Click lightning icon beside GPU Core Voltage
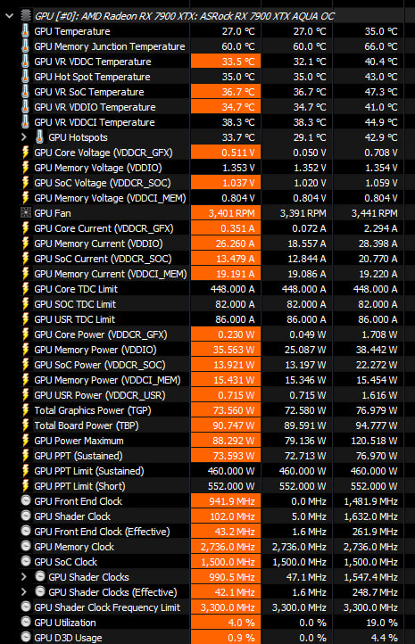This screenshot has width=415, height=644. (x=26, y=153)
